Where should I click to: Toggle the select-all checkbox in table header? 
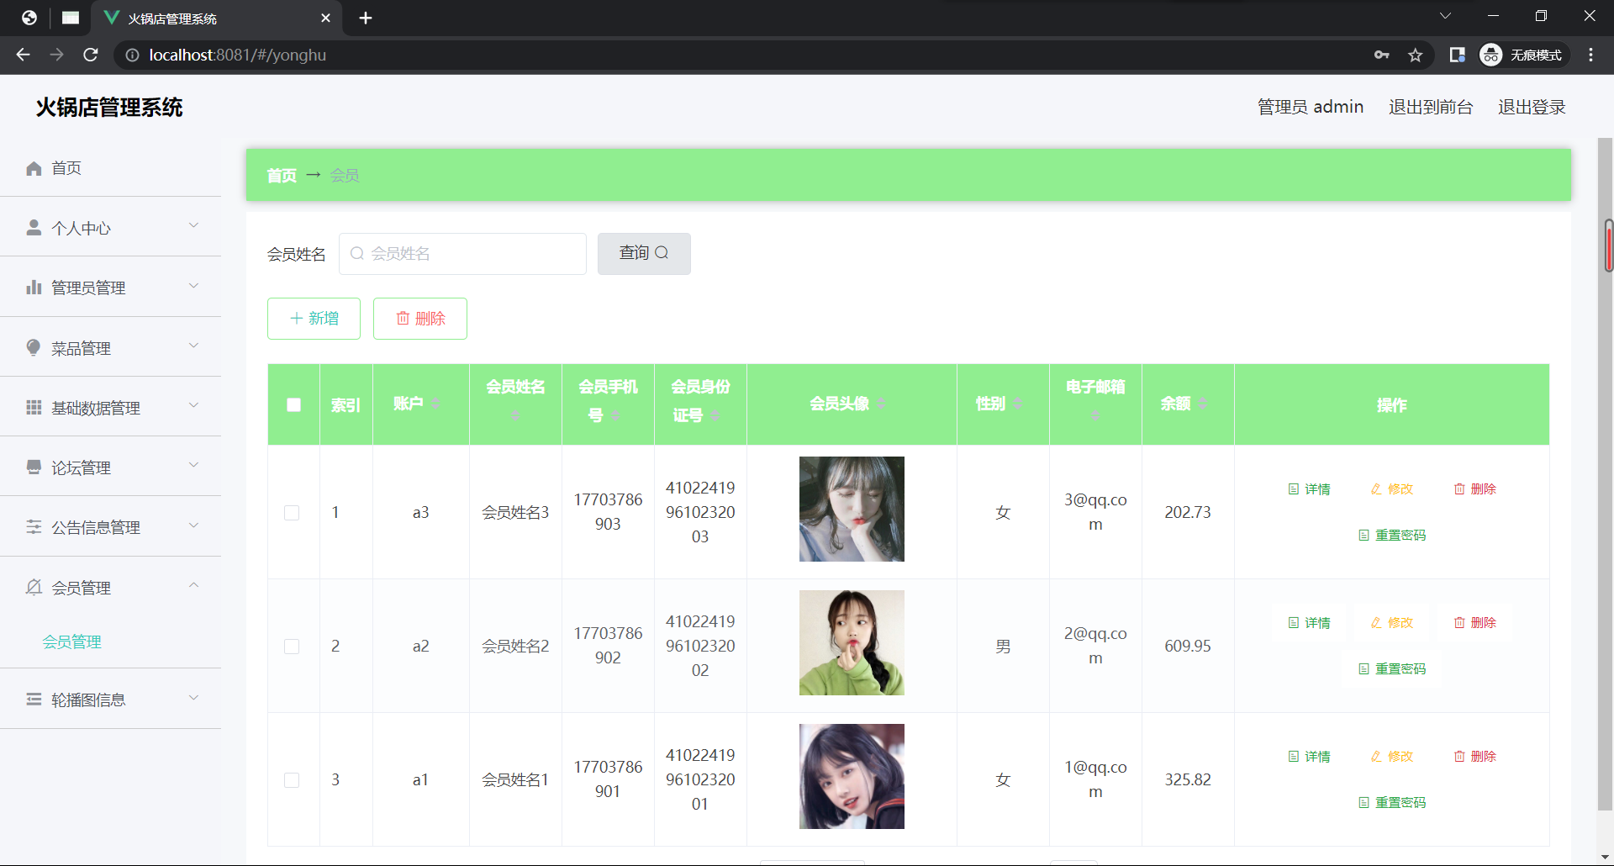coord(293,404)
